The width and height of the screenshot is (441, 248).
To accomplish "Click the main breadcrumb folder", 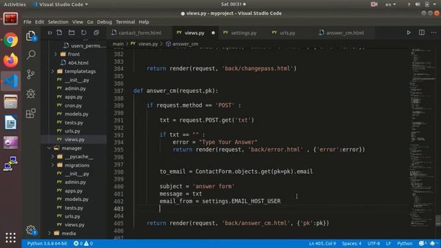I will click(118, 44).
